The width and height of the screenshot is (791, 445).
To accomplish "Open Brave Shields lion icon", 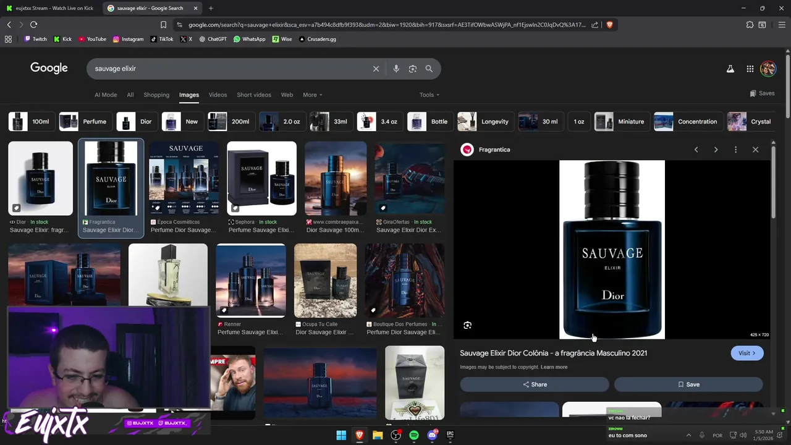I will pyautogui.click(x=609, y=25).
